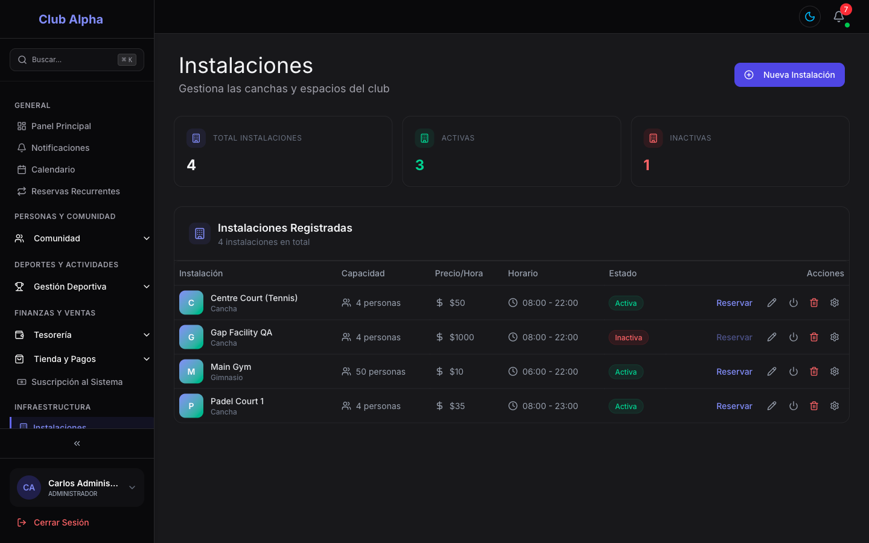Image resolution: width=869 pixels, height=543 pixels.
Task: Expand the Tesorería menu chevron
Action: (147, 335)
